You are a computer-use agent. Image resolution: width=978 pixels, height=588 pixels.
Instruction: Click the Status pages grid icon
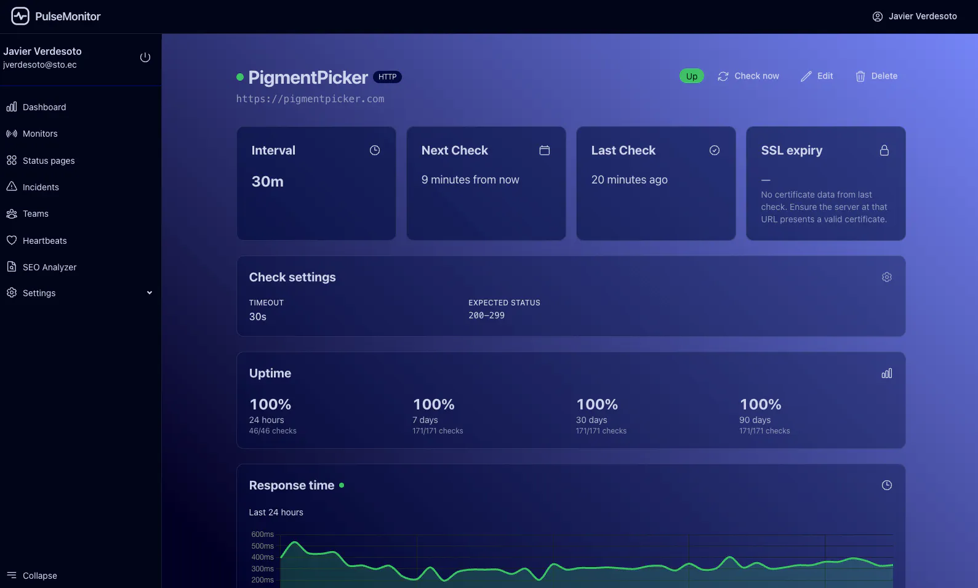pyautogui.click(x=12, y=160)
